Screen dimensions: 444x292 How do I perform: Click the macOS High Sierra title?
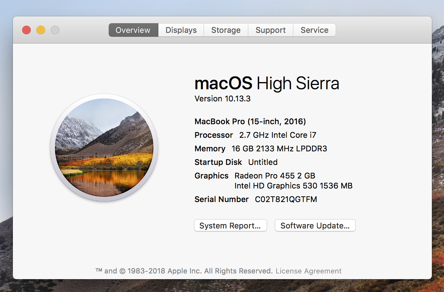(x=266, y=84)
